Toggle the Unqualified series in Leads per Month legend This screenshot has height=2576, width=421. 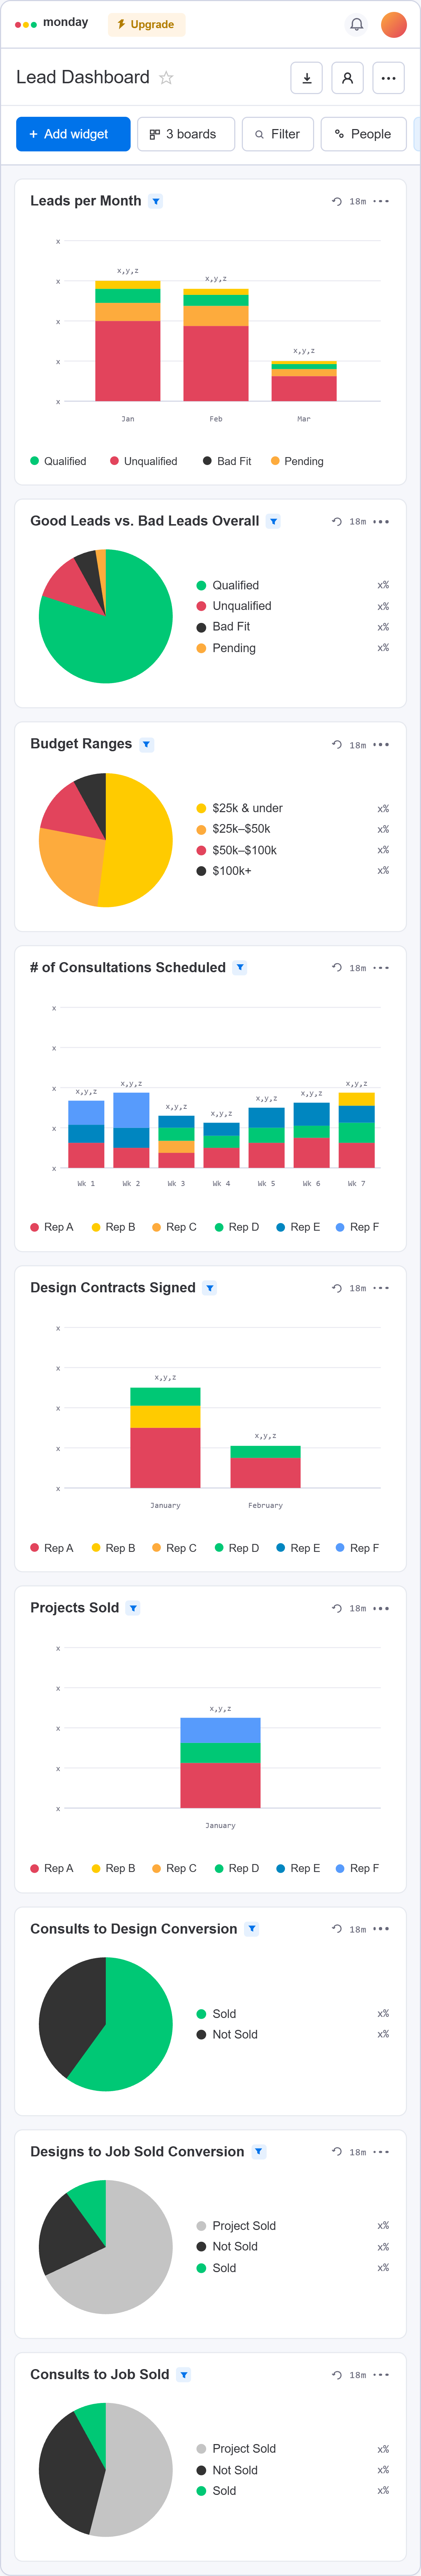coord(144,461)
